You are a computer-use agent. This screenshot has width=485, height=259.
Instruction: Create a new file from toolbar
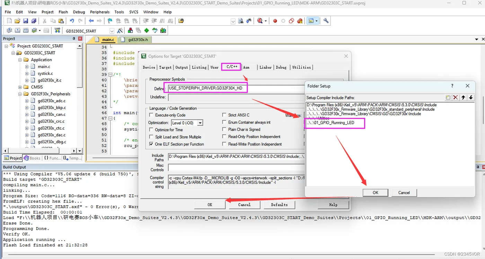click(x=9, y=21)
